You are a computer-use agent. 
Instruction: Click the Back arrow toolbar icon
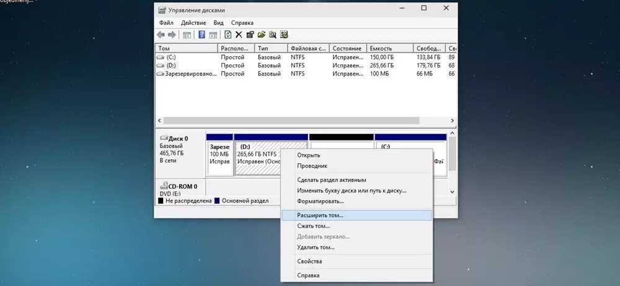tap(161, 35)
